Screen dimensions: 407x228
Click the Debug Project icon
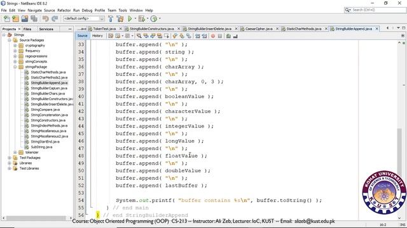(x=142, y=18)
